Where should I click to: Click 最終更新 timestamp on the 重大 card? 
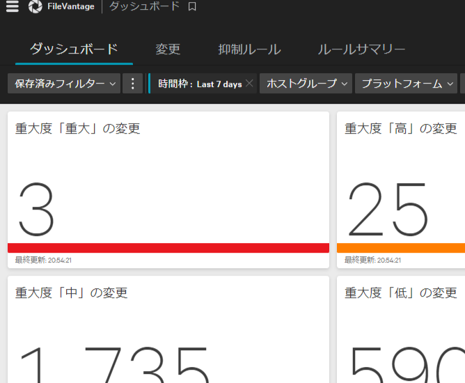[x=43, y=260]
